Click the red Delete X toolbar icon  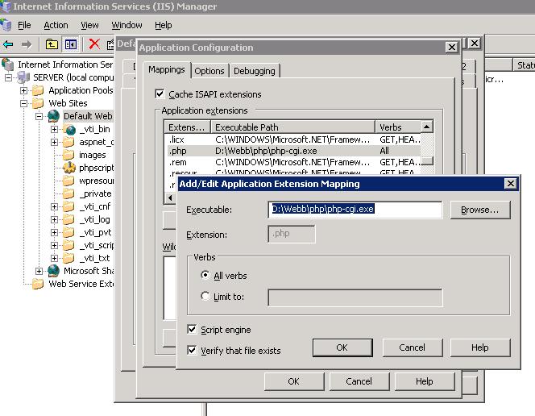(94, 44)
